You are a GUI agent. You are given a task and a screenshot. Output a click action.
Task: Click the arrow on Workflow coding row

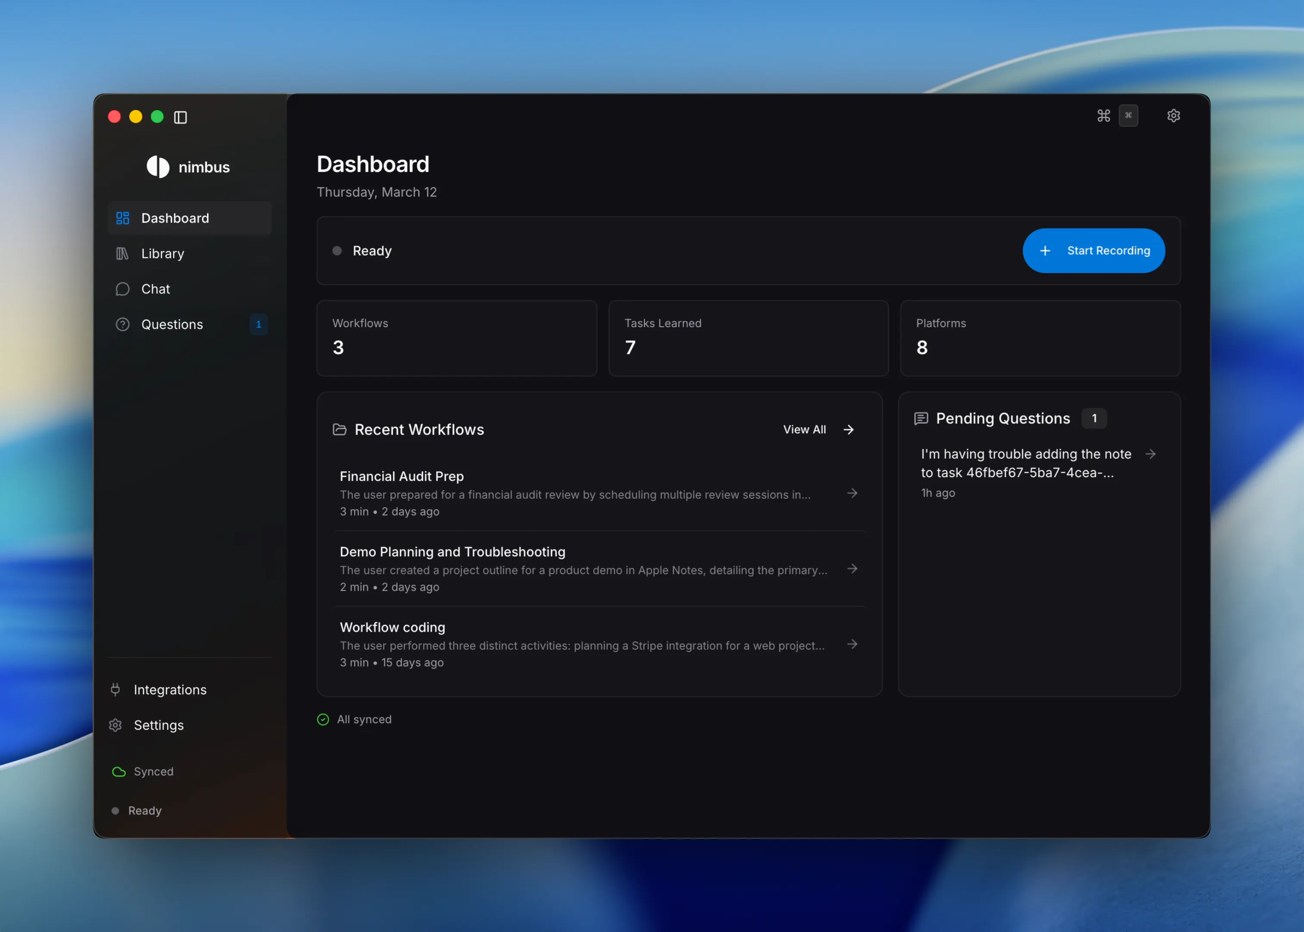coord(852,645)
